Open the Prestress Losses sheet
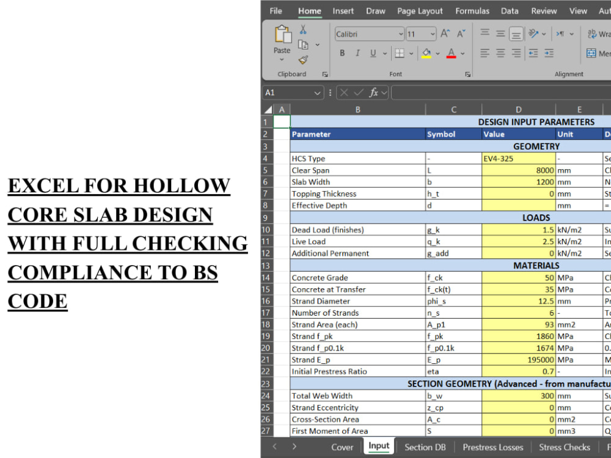 point(493,447)
